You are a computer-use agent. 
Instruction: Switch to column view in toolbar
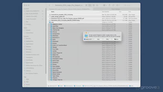click(x=93, y=5)
